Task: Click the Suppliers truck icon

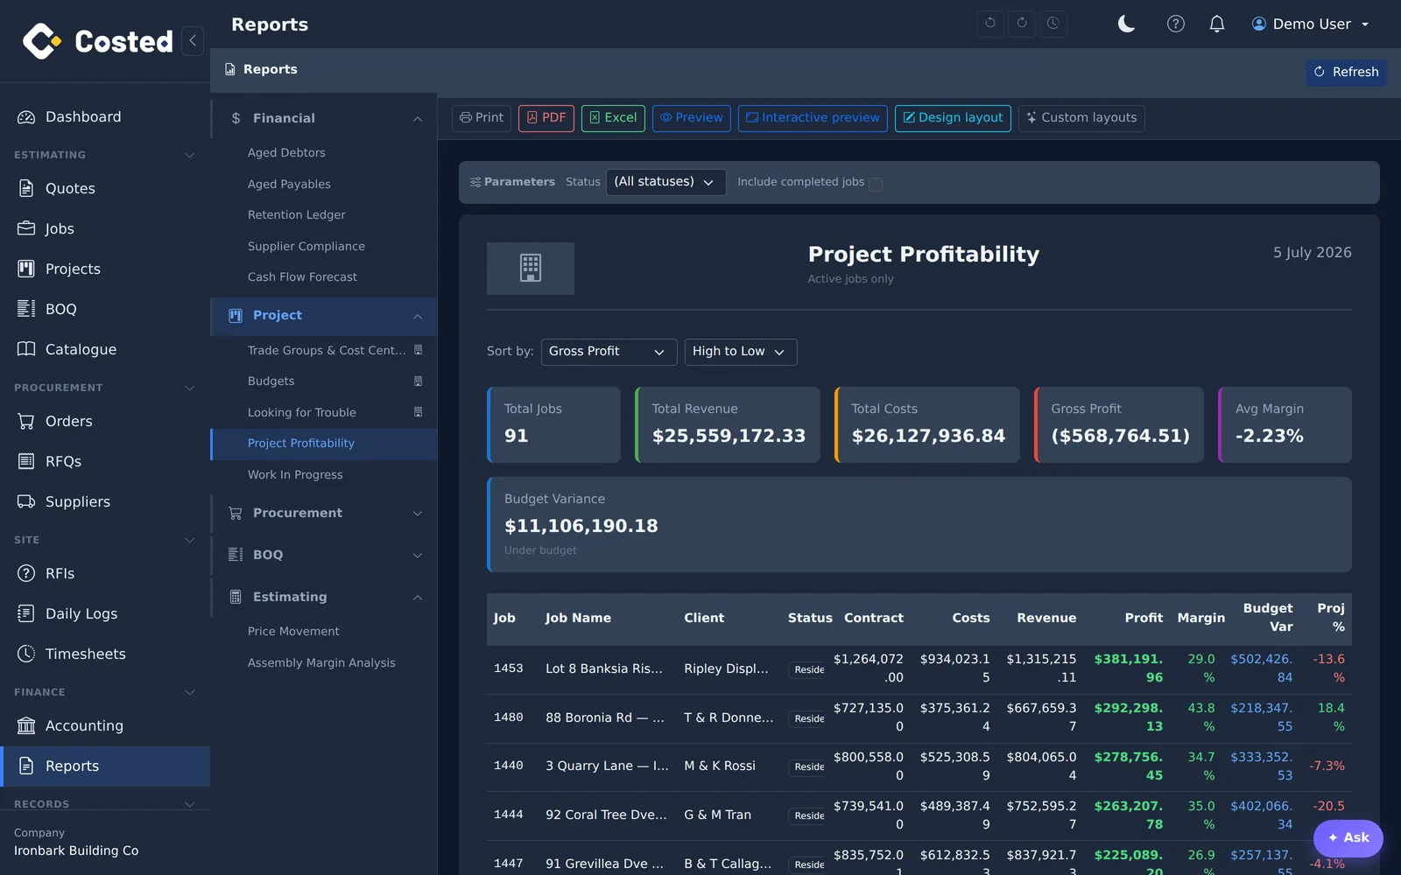Action: click(x=26, y=501)
